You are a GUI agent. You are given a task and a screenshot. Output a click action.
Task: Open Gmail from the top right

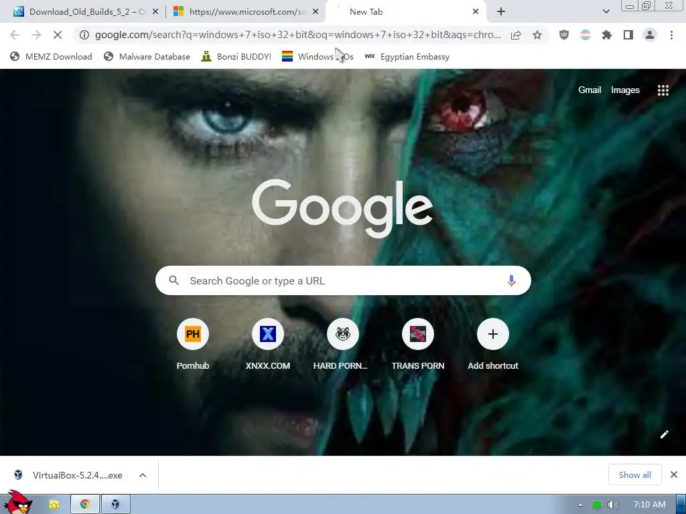[x=590, y=90]
